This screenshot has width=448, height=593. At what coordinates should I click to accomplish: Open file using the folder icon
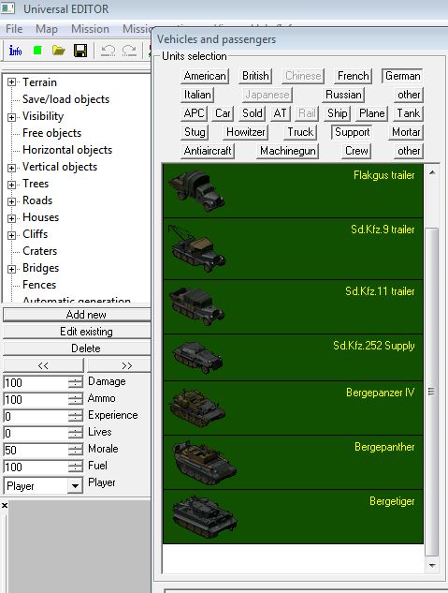point(59,51)
